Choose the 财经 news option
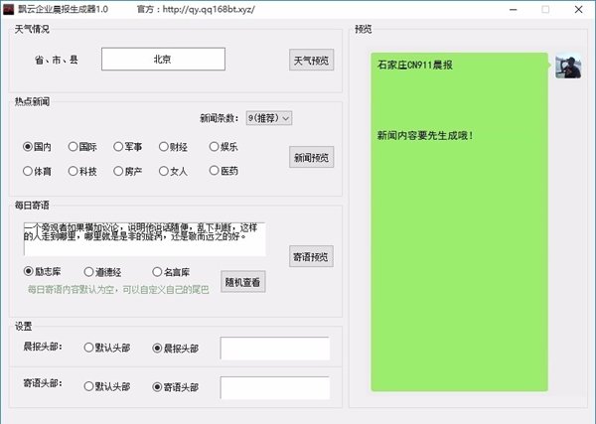Viewport: 596px width, 424px height. click(x=173, y=147)
